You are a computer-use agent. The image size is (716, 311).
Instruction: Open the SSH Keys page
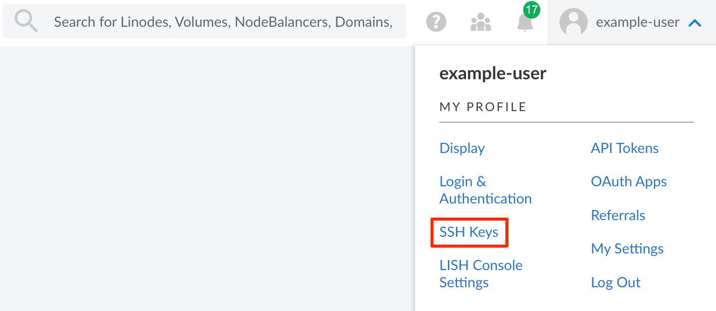click(x=469, y=232)
